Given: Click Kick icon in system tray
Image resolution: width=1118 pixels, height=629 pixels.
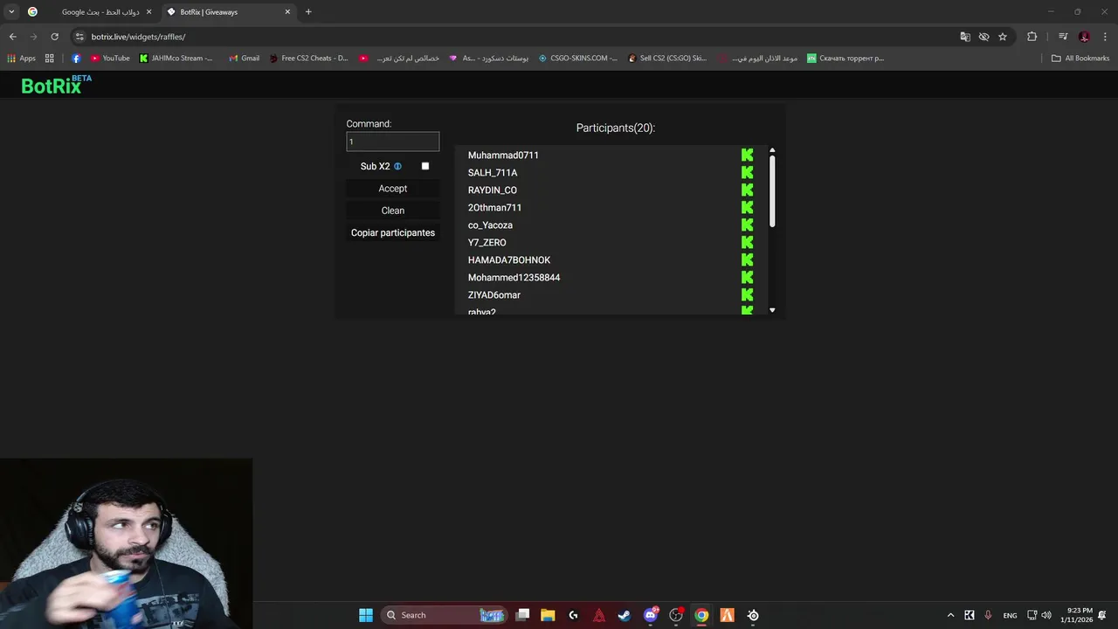Looking at the screenshot, I should pos(970,615).
